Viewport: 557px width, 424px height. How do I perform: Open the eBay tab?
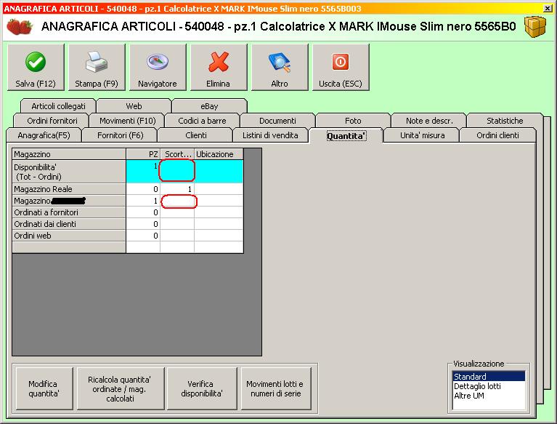(209, 106)
